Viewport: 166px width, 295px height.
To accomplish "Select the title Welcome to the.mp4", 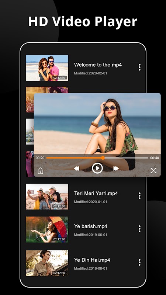I will [x=98, y=65].
